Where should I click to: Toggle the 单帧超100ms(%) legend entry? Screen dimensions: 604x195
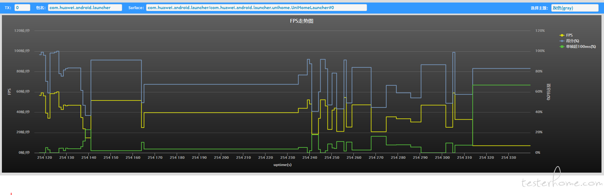(x=577, y=47)
